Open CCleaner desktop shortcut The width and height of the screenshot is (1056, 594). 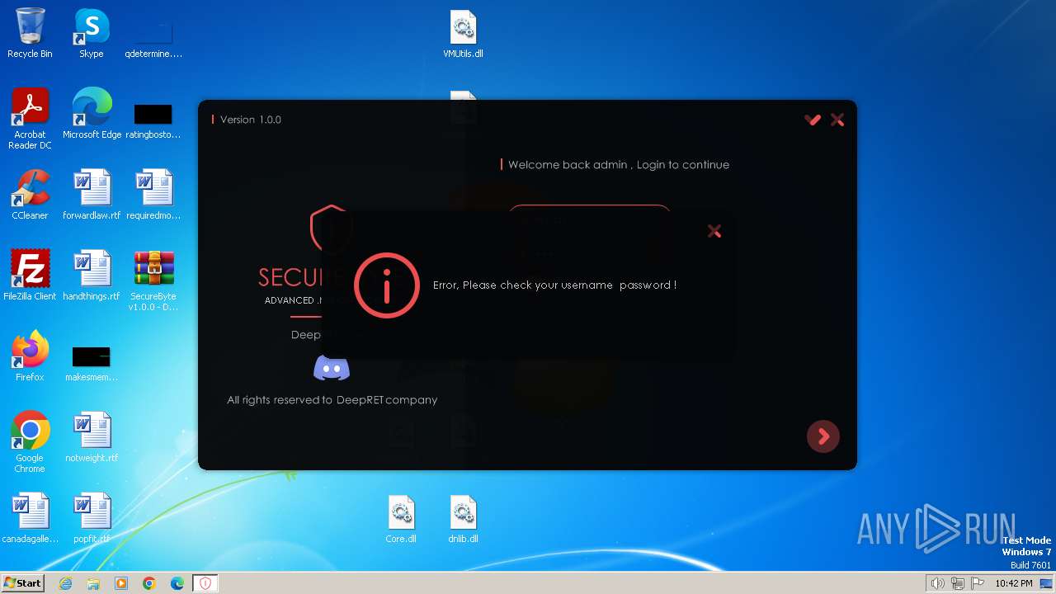click(x=30, y=195)
